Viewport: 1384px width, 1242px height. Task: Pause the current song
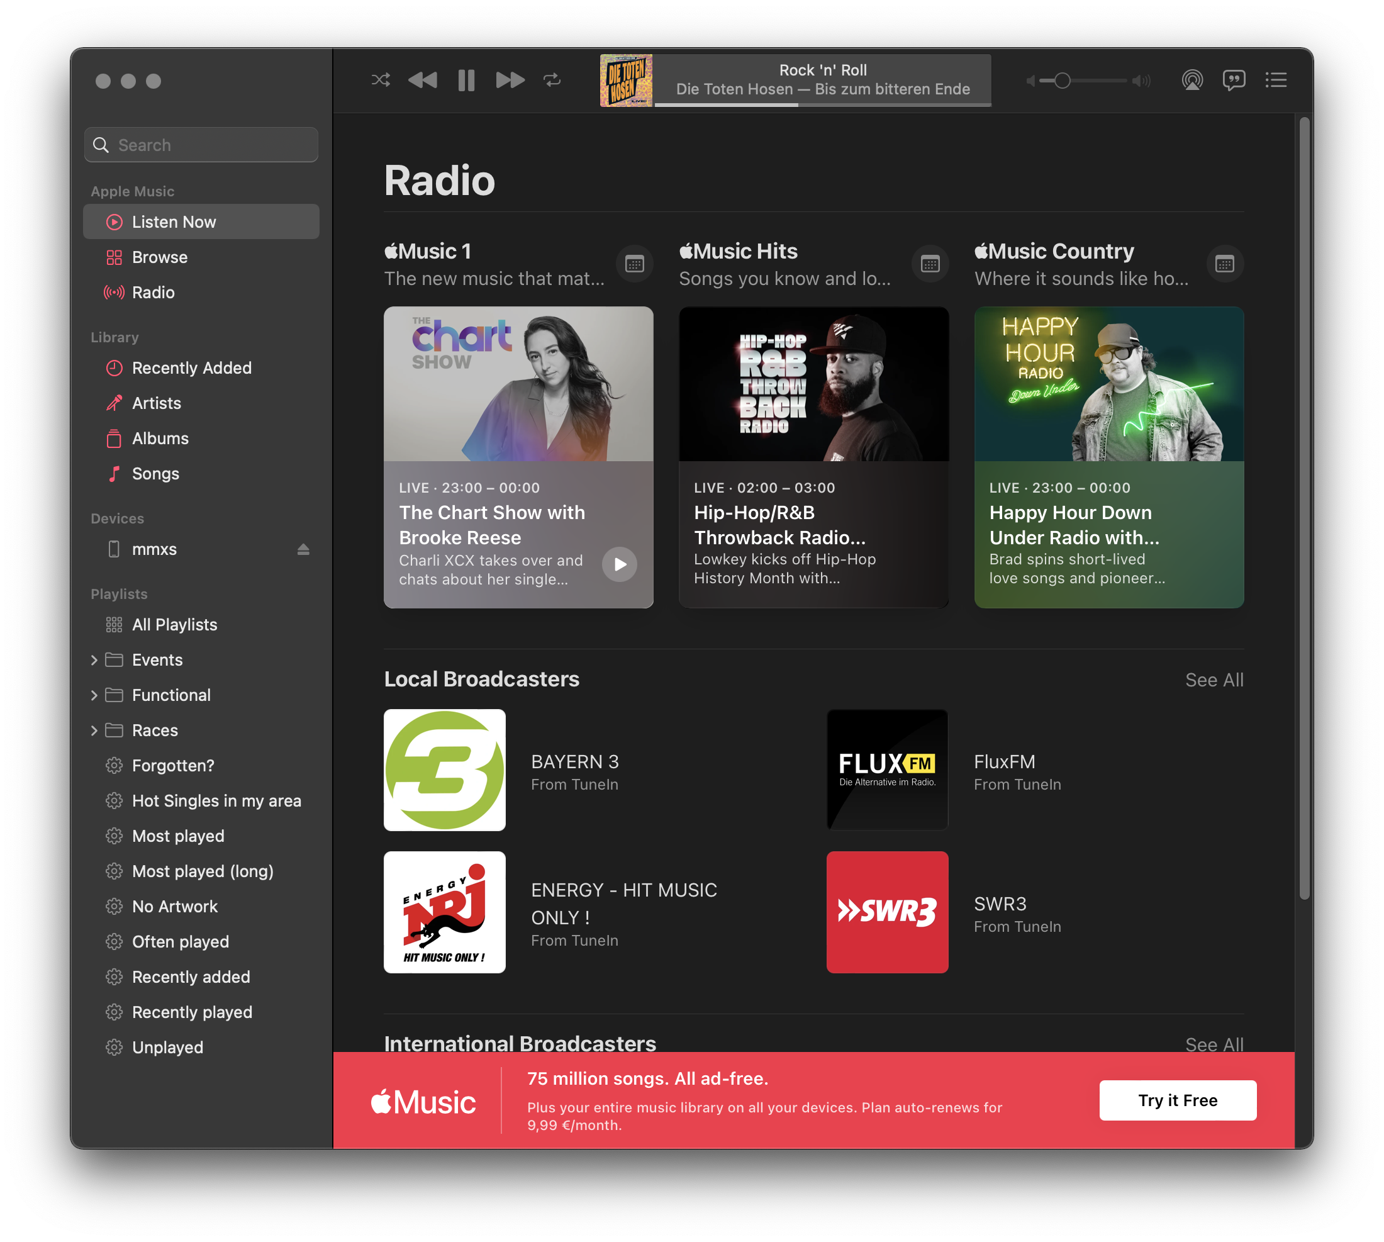[466, 81]
